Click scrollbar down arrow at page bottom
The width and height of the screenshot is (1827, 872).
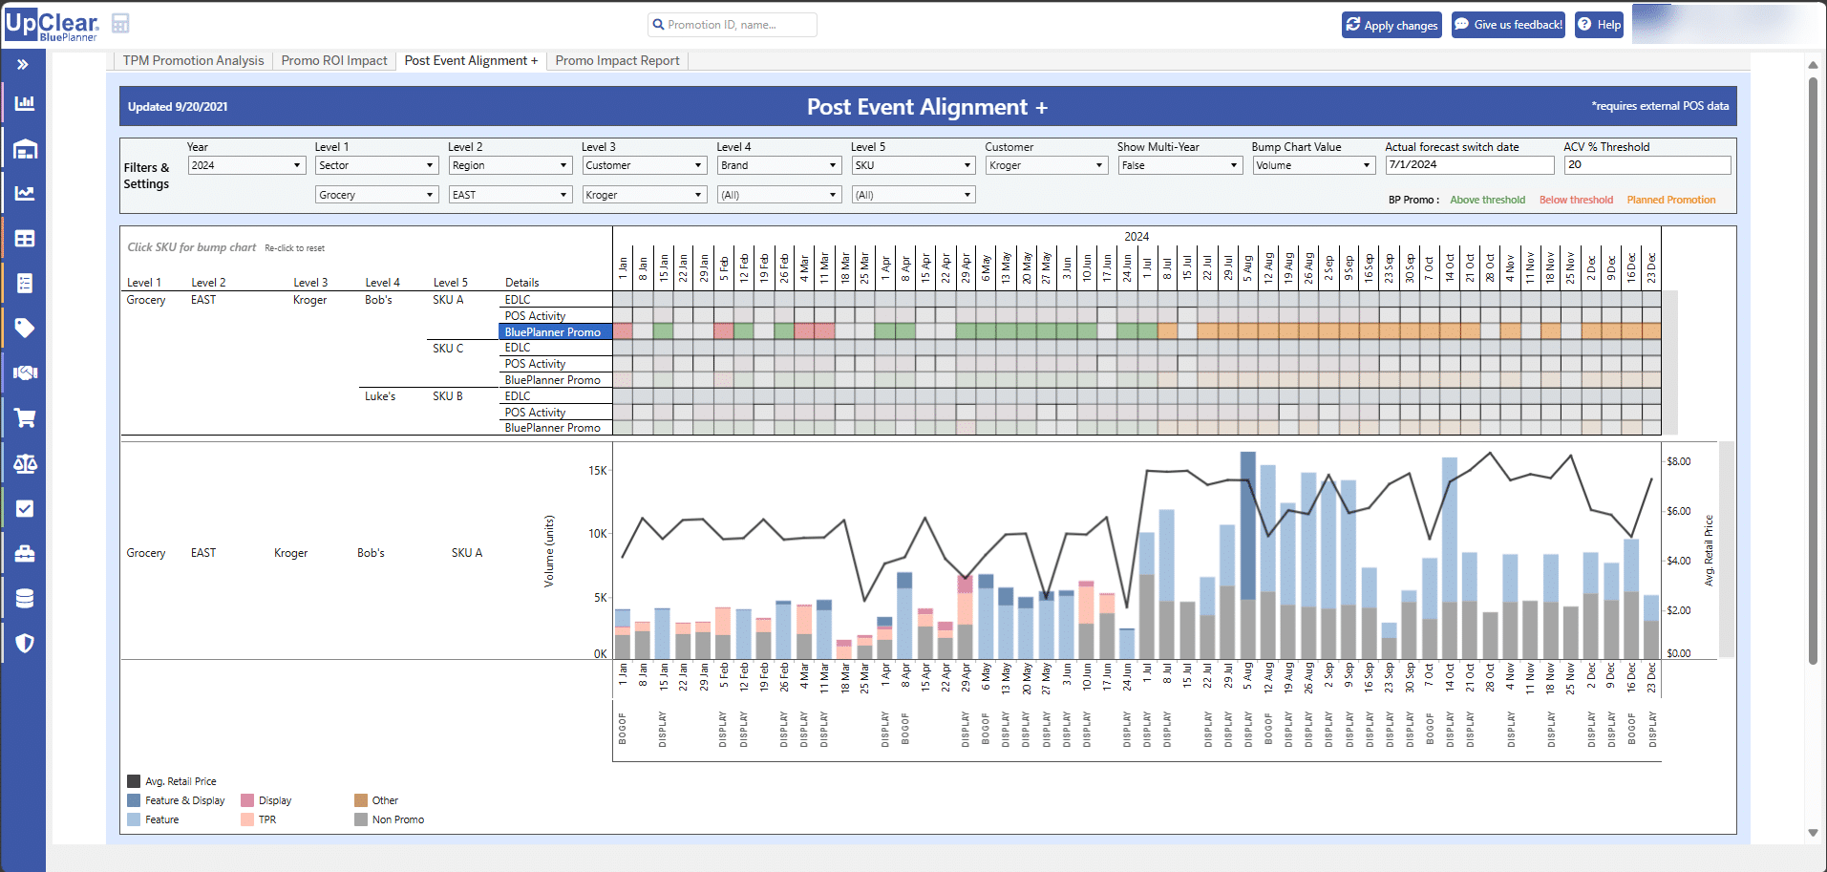tap(1813, 833)
